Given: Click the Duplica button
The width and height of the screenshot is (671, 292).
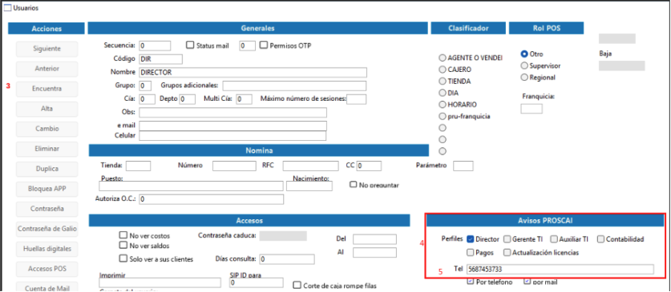Looking at the screenshot, I should click(47, 169).
